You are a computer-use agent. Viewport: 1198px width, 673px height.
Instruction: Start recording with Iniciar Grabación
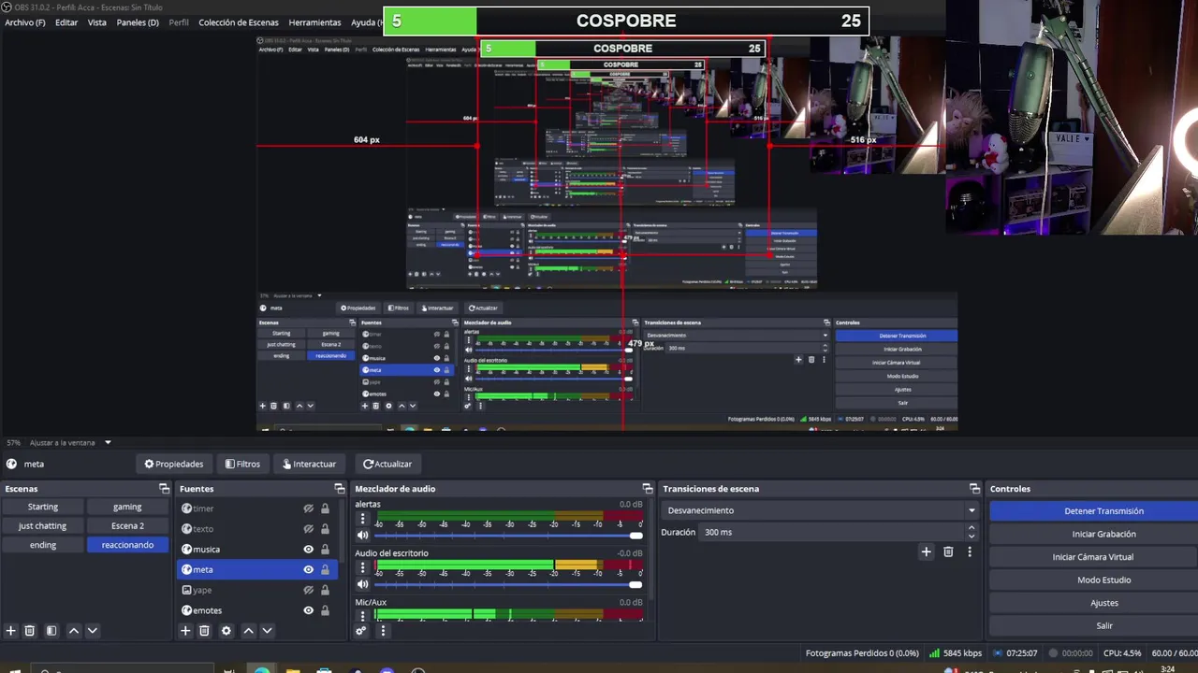click(x=1093, y=534)
